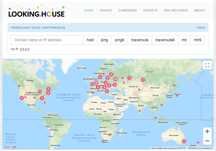
Task: Run the host lookup button
Action: click(x=90, y=40)
